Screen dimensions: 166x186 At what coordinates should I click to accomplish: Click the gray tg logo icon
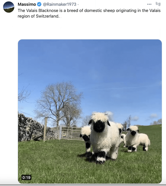click(158, 4)
